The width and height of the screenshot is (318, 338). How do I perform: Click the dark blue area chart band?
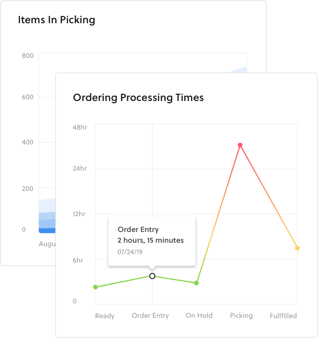47,231
